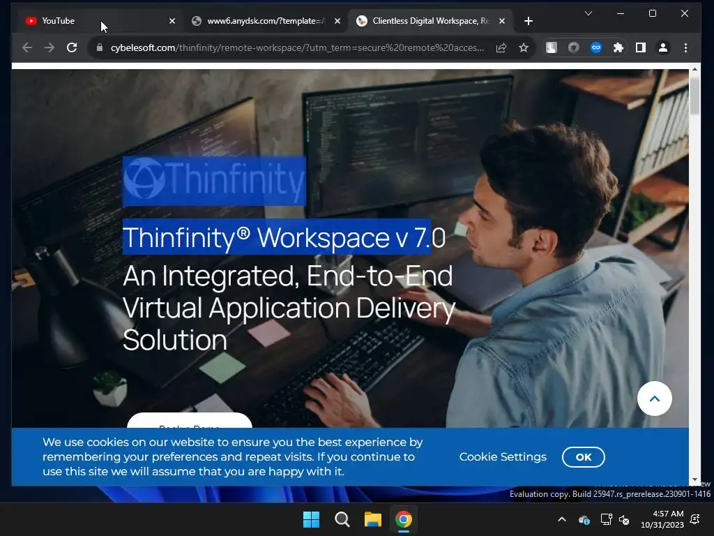The image size is (714, 536).
Task: Open the OneDrive cloud tray icon
Action: [584, 519]
